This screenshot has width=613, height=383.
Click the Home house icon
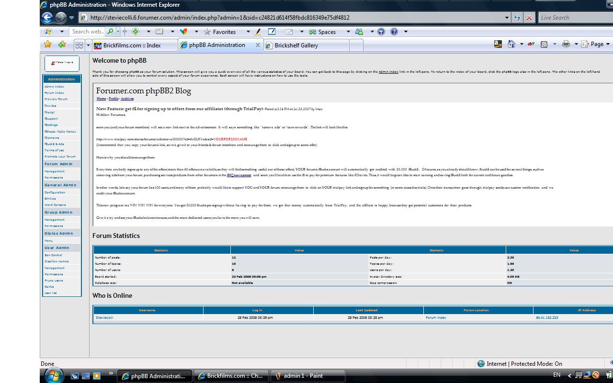point(511,44)
